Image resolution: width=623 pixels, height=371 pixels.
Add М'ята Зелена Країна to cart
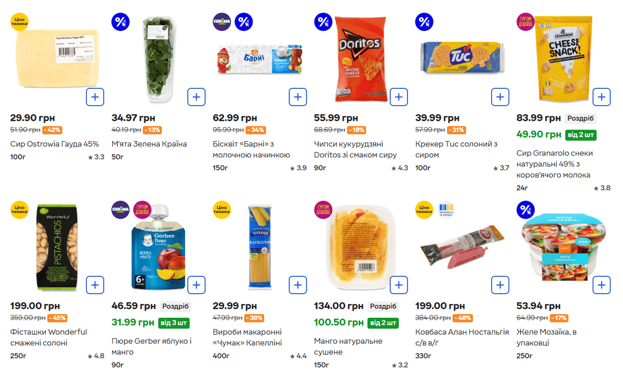click(196, 97)
